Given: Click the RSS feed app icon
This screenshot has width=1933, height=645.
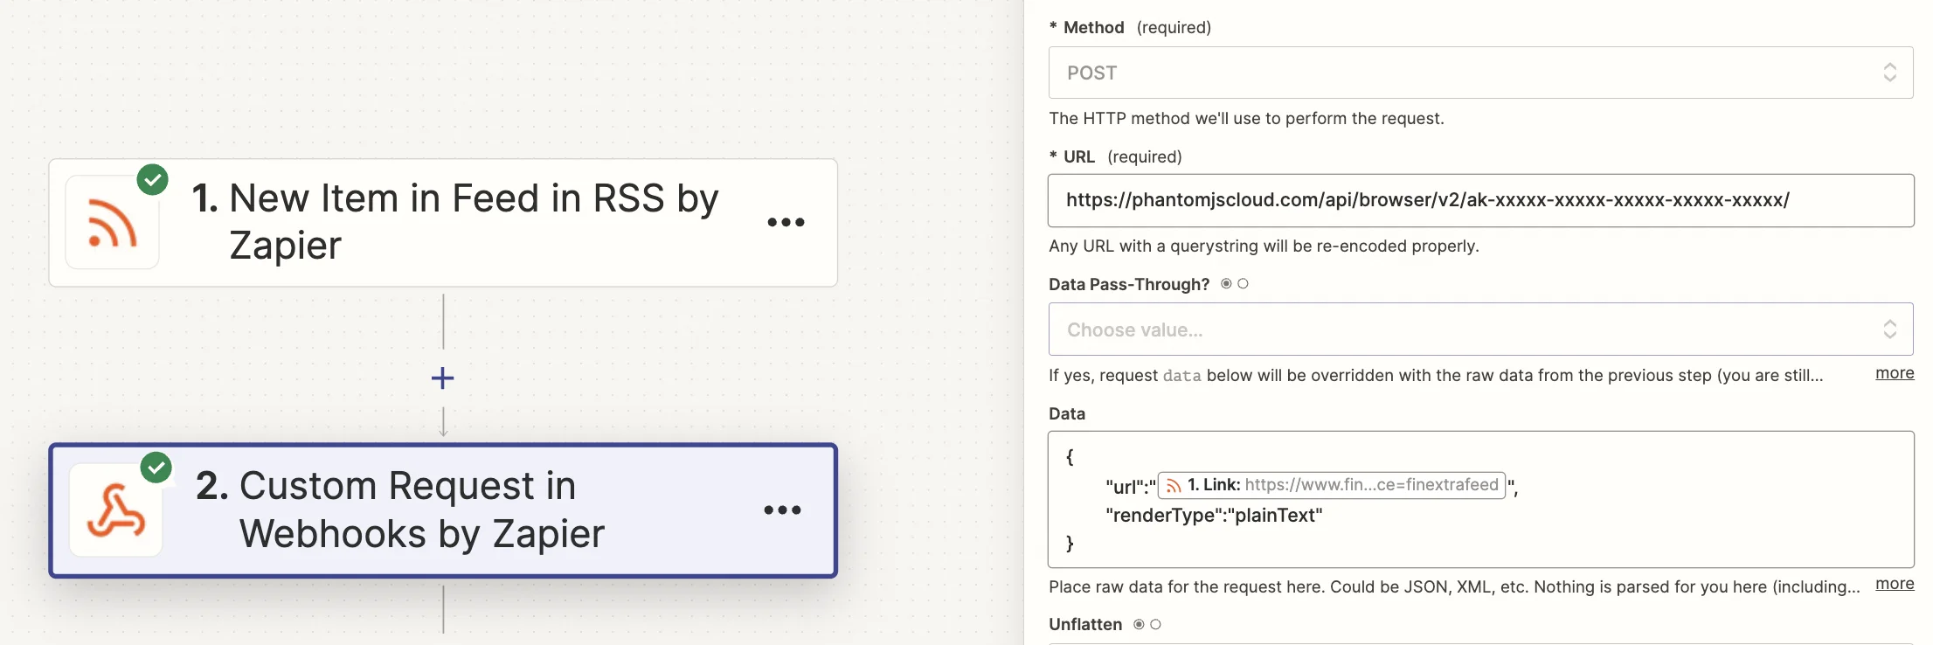Looking at the screenshot, I should tap(113, 222).
